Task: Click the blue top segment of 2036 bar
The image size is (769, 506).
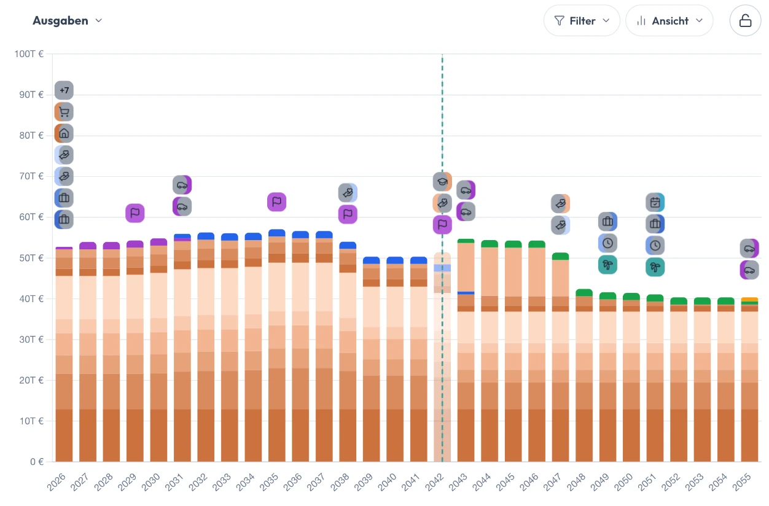Action: coord(301,235)
